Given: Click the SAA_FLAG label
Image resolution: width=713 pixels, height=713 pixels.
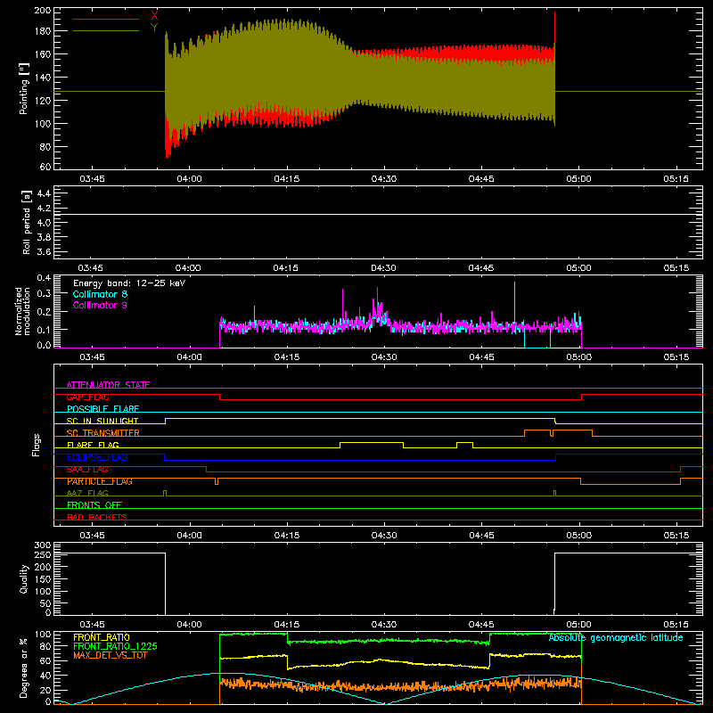Looking at the screenshot, I should (87, 470).
